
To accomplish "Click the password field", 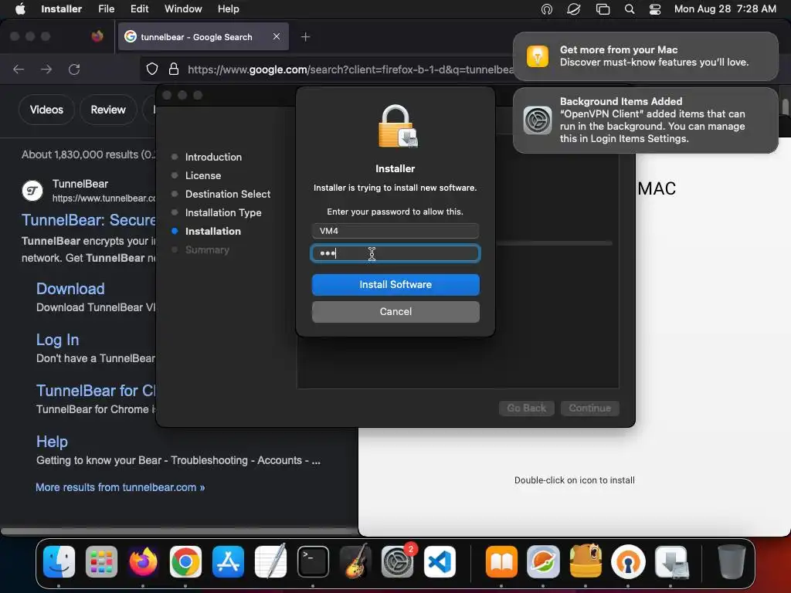I will click(x=395, y=253).
